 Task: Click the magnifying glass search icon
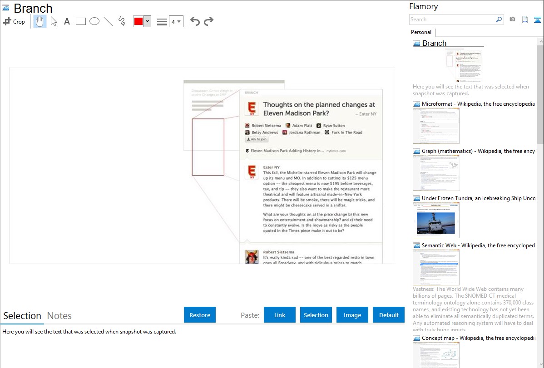point(499,20)
